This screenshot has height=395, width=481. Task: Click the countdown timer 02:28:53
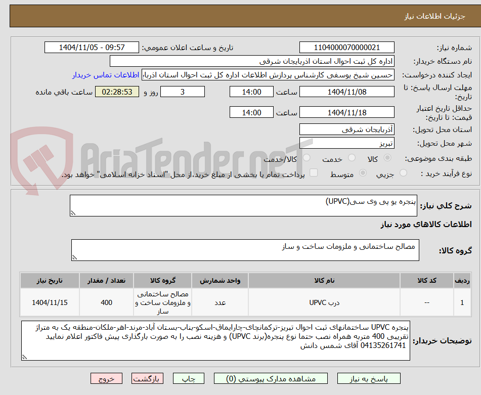pyautogui.click(x=117, y=92)
